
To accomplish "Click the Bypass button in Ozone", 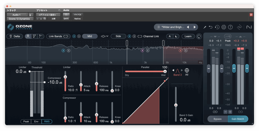I will [x=218, y=119].
